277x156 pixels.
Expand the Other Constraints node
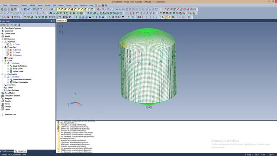pyautogui.click(x=8, y=82)
